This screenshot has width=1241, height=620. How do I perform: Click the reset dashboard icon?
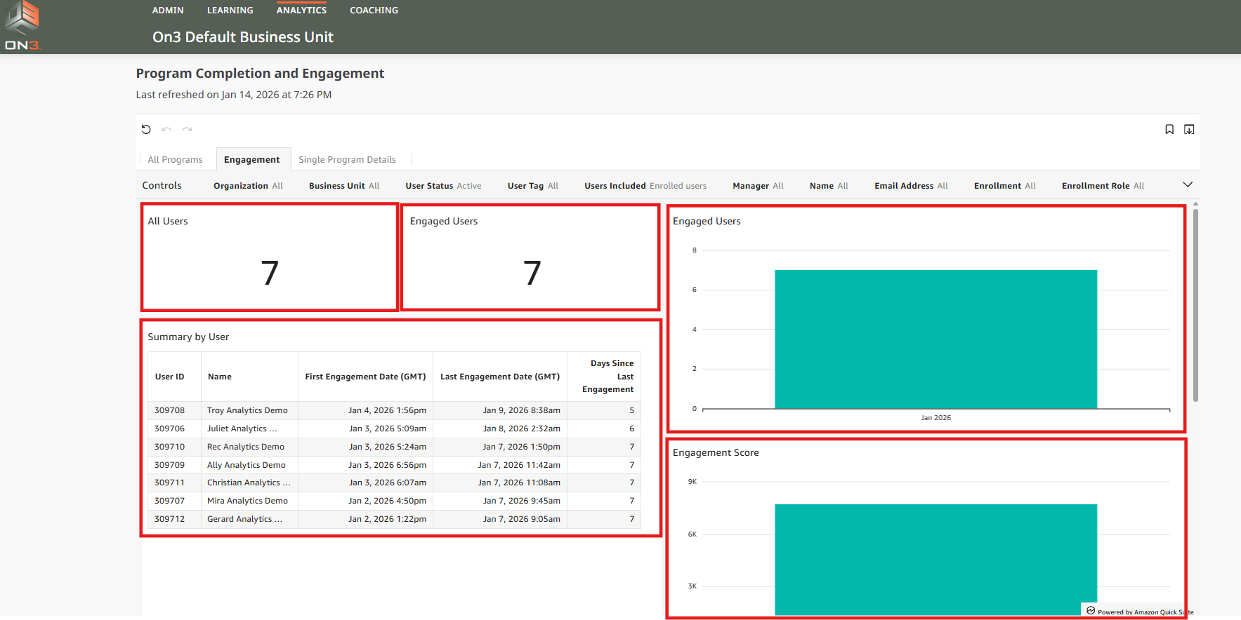(146, 129)
